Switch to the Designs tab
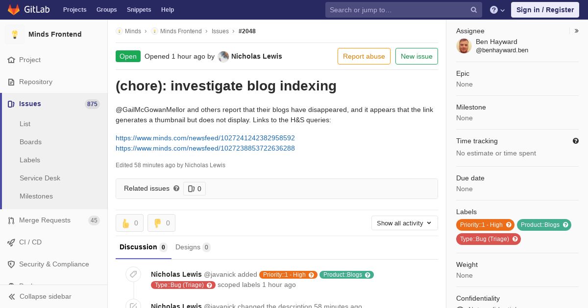 pyautogui.click(x=193, y=247)
